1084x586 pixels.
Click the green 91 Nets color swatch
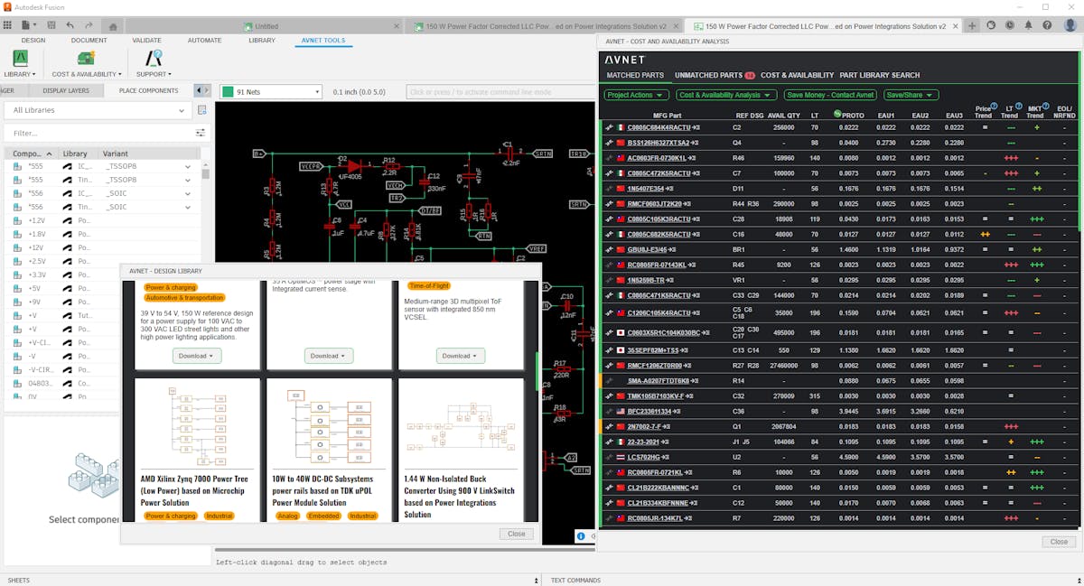[x=228, y=92]
